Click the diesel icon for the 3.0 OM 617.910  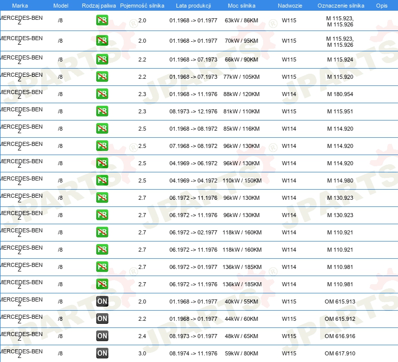102,353
